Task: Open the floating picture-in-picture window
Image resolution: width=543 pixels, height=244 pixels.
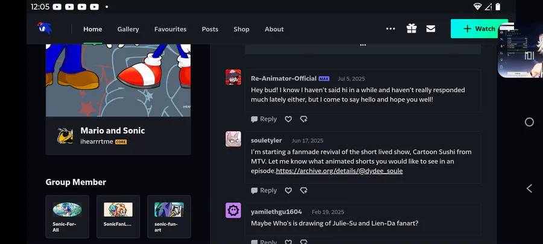Action: 520,51
